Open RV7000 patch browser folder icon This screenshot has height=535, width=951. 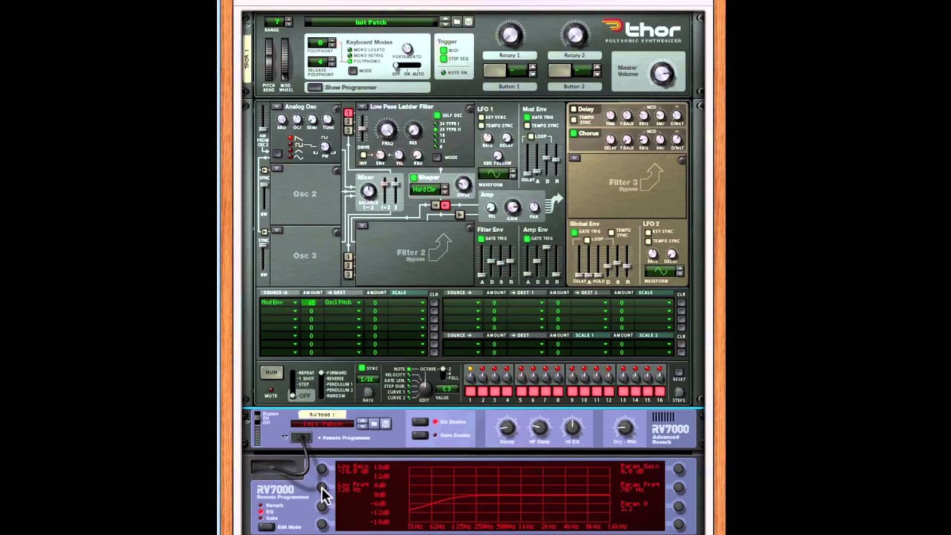click(x=374, y=424)
